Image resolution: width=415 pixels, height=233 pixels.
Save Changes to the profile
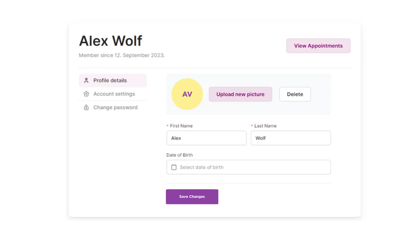click(192, 196)
